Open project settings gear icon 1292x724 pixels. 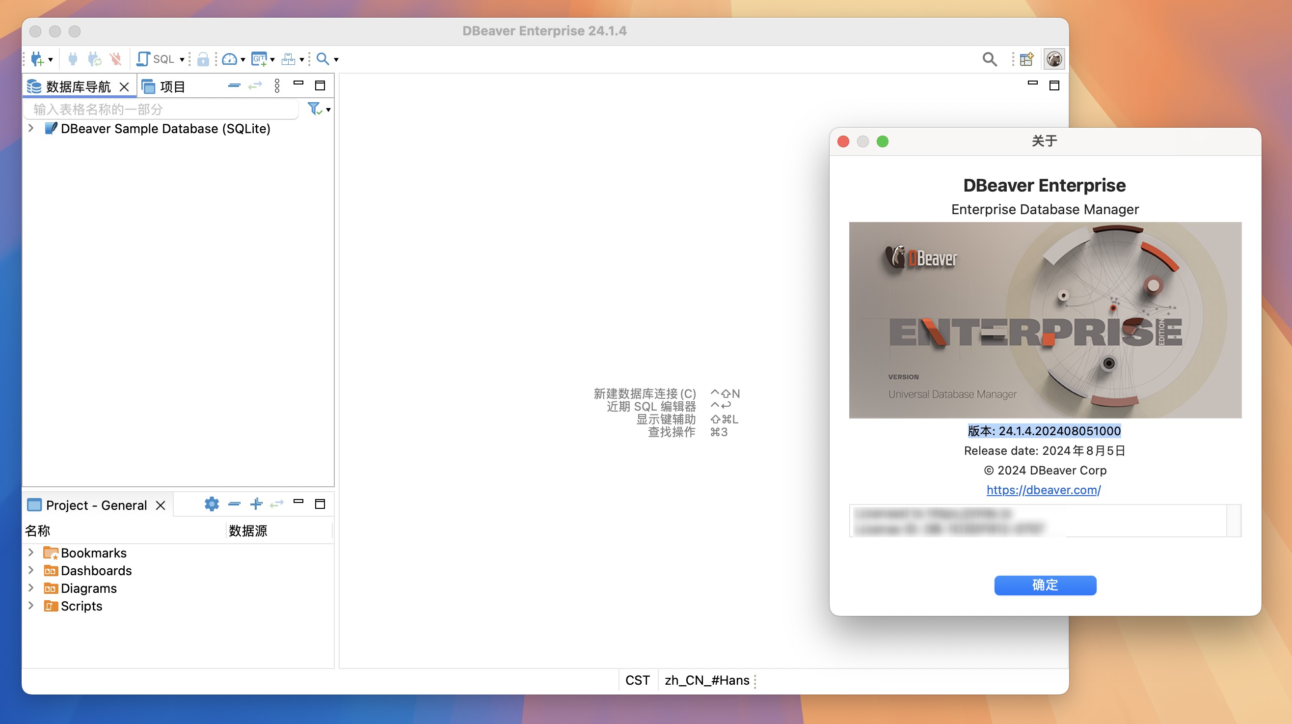212,504
